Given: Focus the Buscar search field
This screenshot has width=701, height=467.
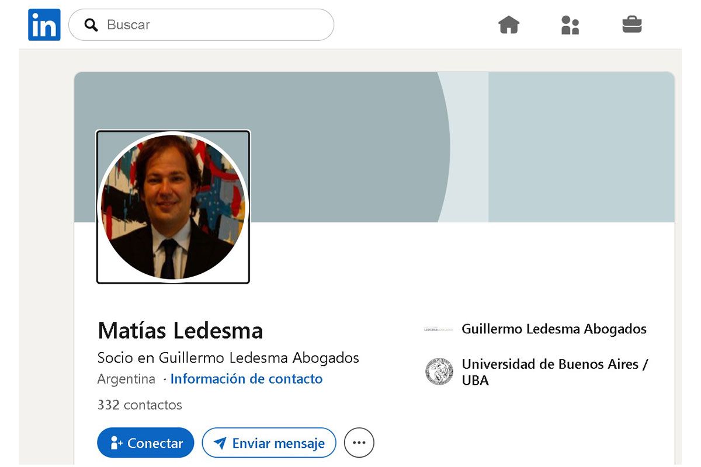Looking at the screenshot, I should [x=210, y=25].
